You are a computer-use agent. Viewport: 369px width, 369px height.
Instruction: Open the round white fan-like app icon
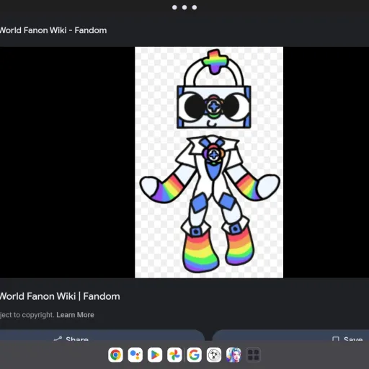pyautogui.click(x=214, y=355)
